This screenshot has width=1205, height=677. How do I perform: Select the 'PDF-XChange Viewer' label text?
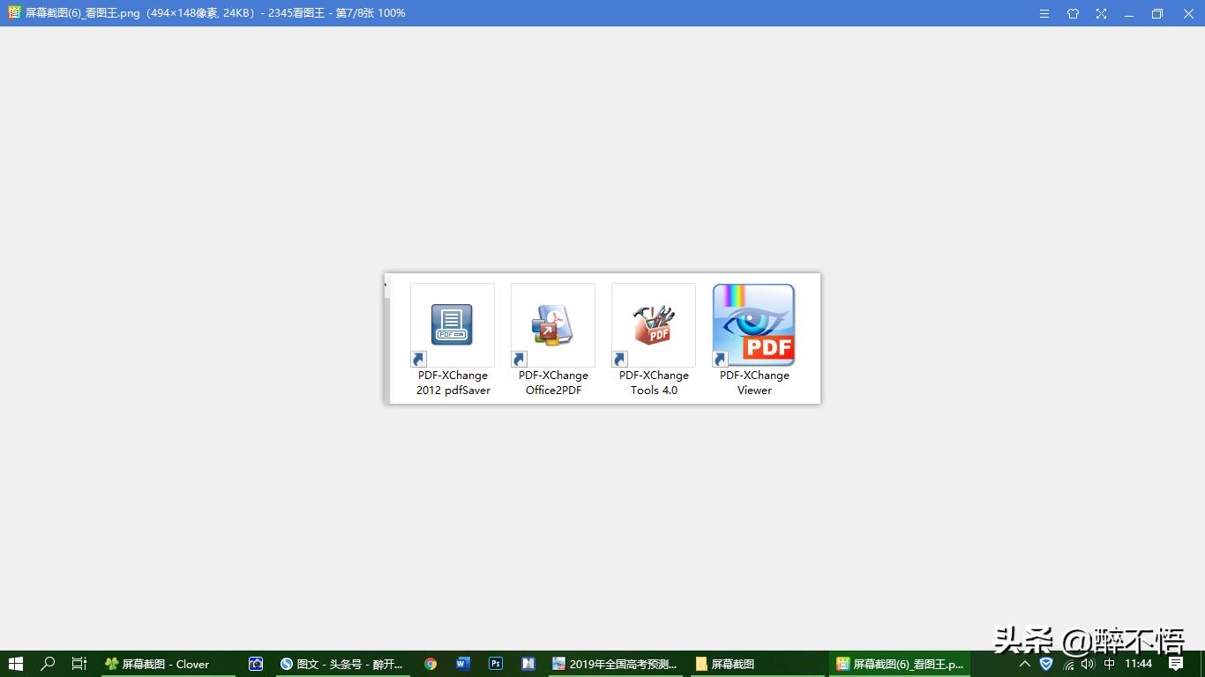pyautogui.click(x=755, y=383)
